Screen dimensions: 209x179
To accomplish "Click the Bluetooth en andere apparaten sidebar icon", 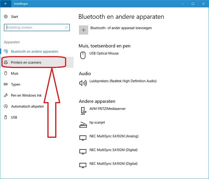I will 6,51.
